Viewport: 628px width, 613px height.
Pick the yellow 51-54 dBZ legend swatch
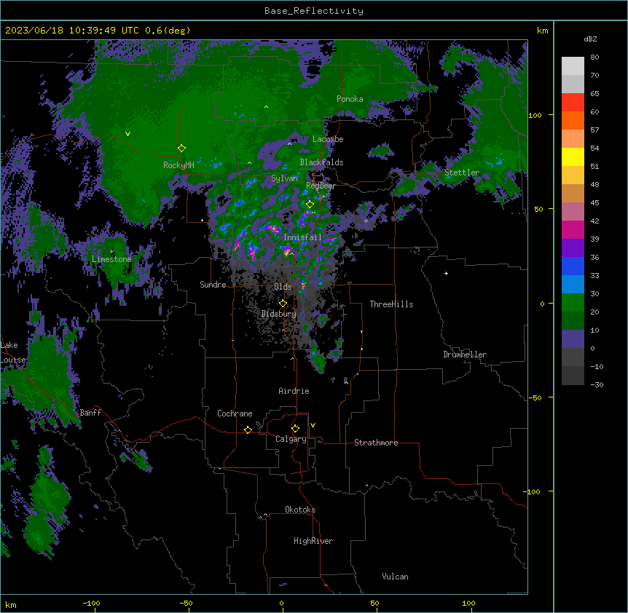coord(573,157)
